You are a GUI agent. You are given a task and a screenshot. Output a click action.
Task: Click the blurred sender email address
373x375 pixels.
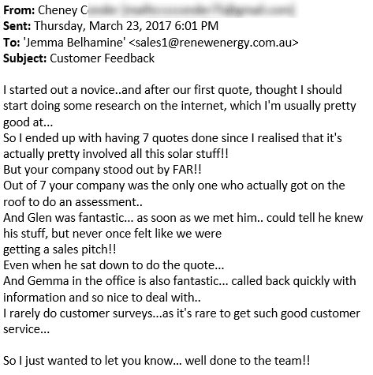192,10
